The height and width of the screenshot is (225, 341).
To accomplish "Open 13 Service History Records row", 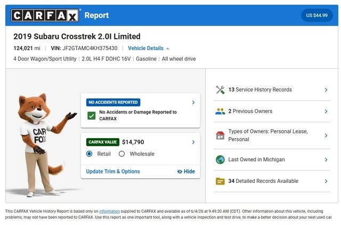I will coord(272,90).
